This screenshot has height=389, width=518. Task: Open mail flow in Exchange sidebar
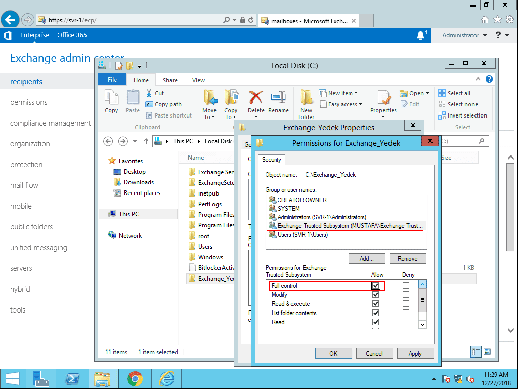click(24, 185)
